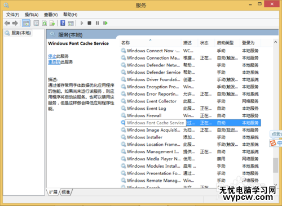282x206 pixels.
Task: Click the Sogou input method S icon
Action: point(273,143)
